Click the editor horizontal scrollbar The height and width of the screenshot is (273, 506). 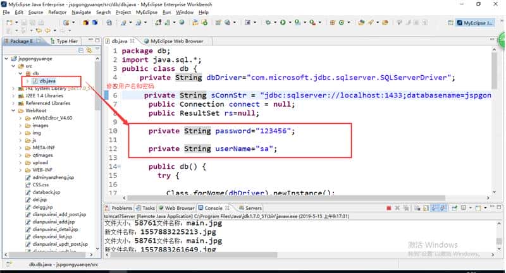coord(287,198)
